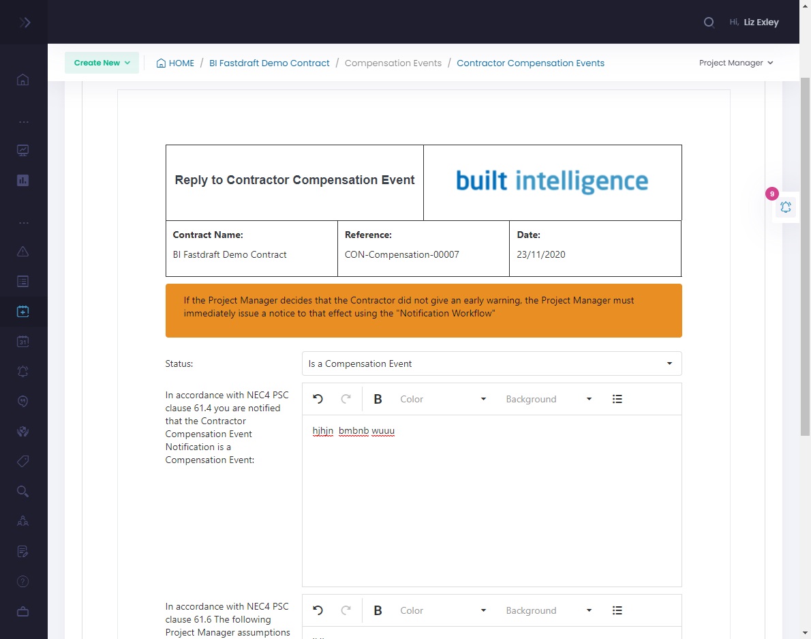Viewport: 811px width, 639px height.
Task: Expand the Project Manager role dropdown
Action: (x=736, y=63)
